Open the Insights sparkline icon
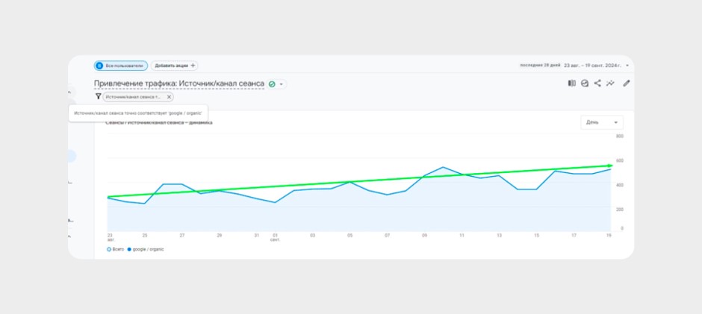 coord(610,84)
